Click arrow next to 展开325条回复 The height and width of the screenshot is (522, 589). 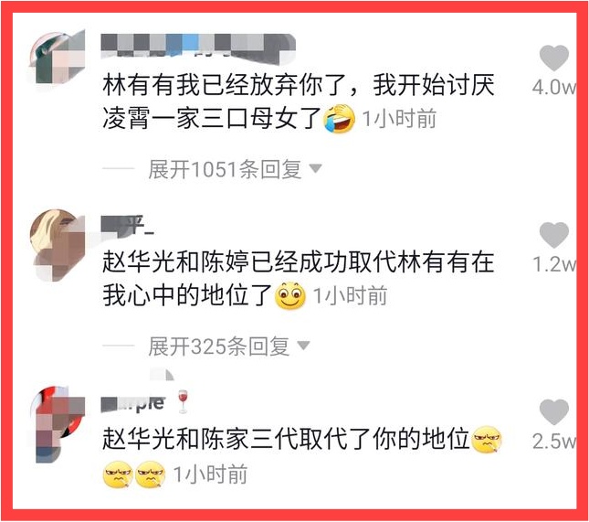pyautogui.click(x=303, y=345)
